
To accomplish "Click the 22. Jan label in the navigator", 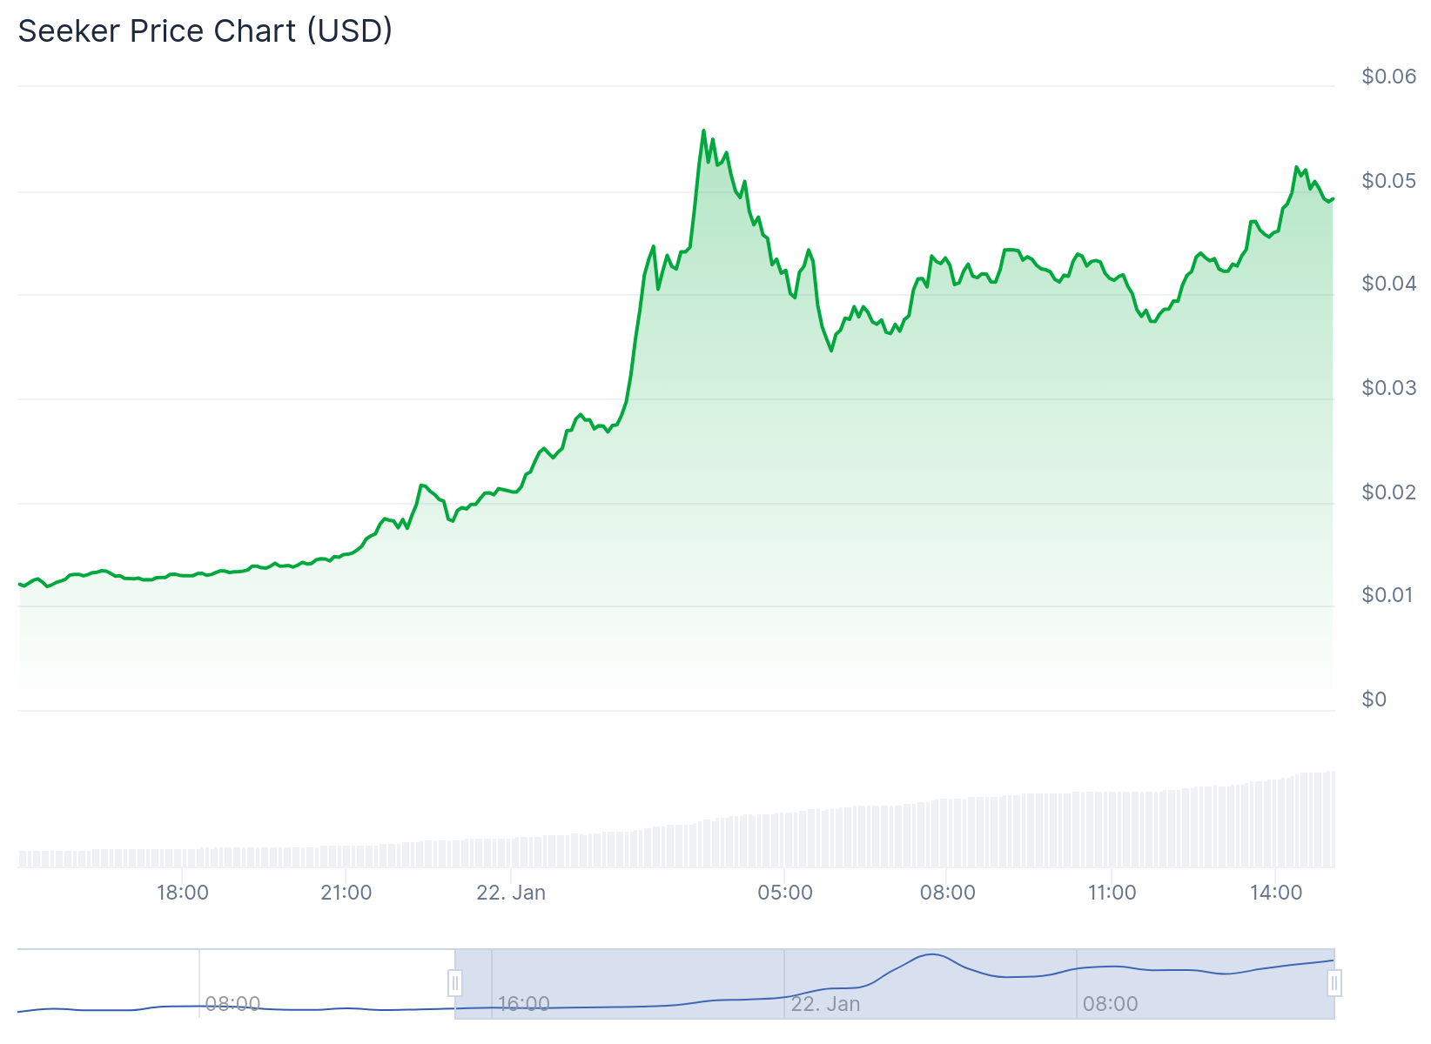I will tap(825, 1004).
